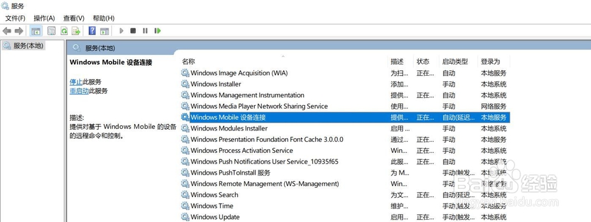Click the Pause Service icon
This screenshot has height=222, width=591.
point(145,31)
